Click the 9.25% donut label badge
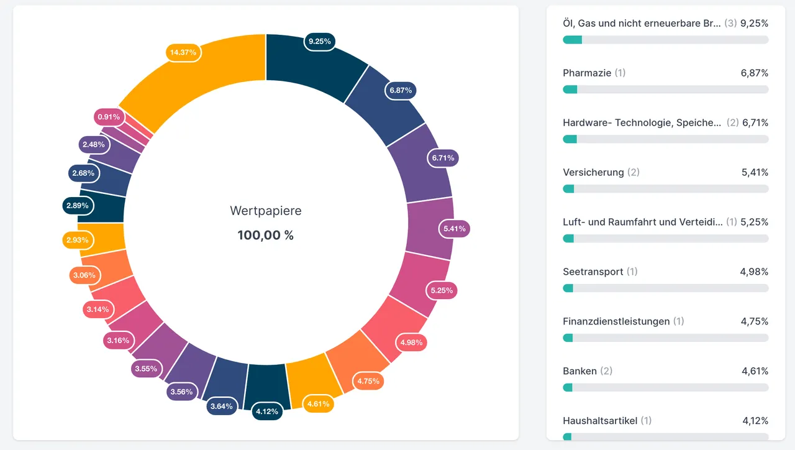This screenshot has width=795, height=450. [x=320, y=42]
